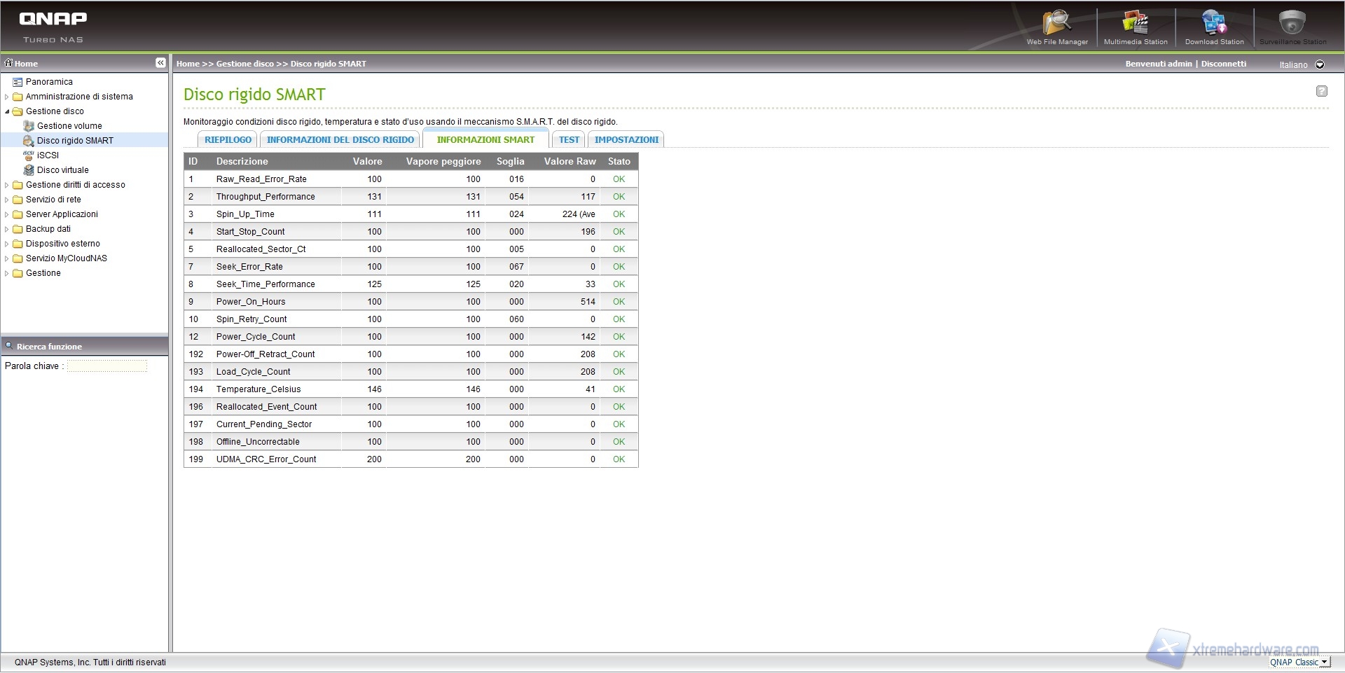Collapse the Gestione disco tree node
1345x673 pixels.
[x=7, y=111]
